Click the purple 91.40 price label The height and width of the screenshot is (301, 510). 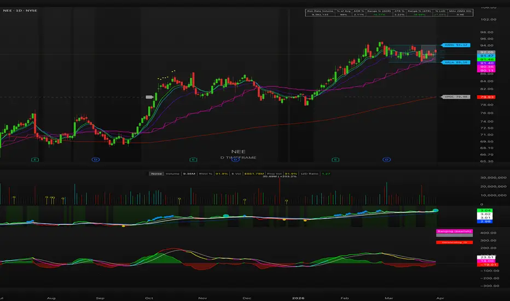pos(486,63)
